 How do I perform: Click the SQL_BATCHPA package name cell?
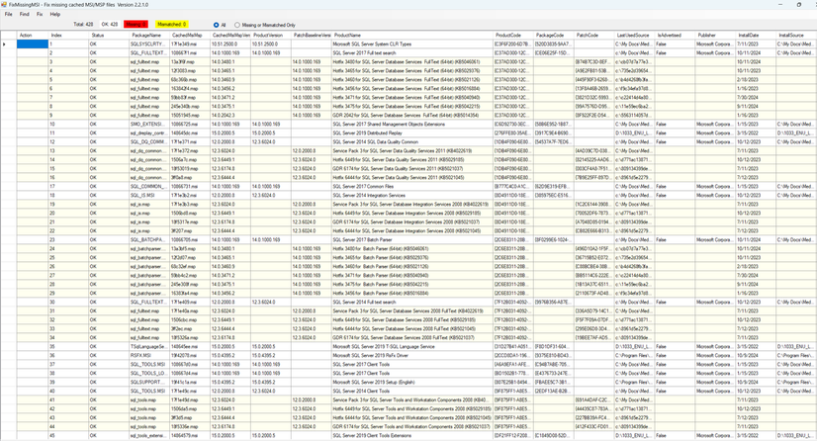click(x=149, y=240)
